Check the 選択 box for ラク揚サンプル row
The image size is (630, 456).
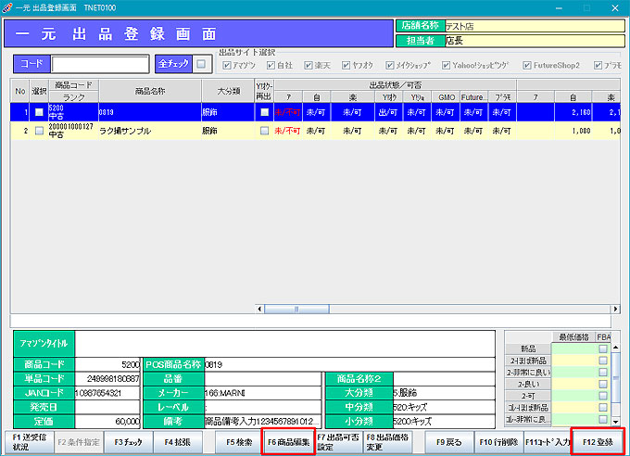(x=39, y=132)
